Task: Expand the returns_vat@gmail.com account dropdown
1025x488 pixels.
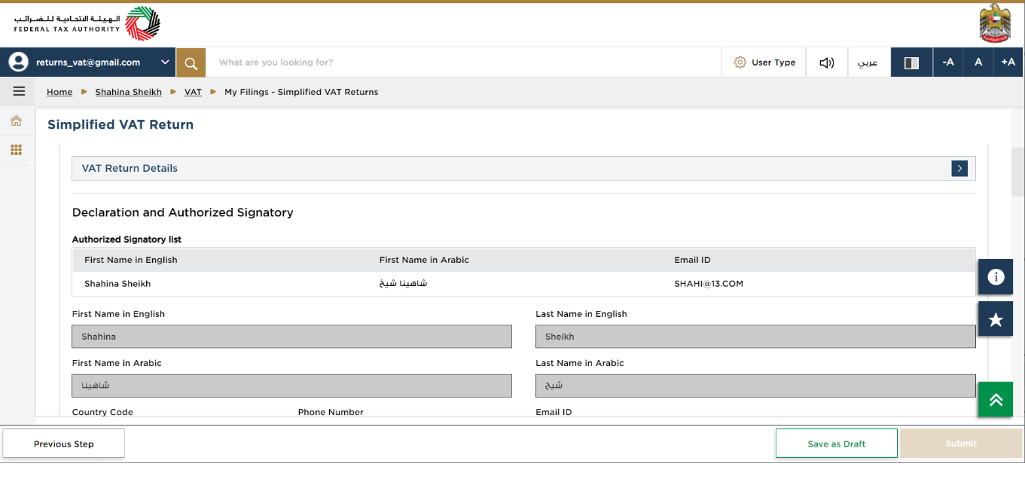Action: pyautogui.click(x=165, y=63)
